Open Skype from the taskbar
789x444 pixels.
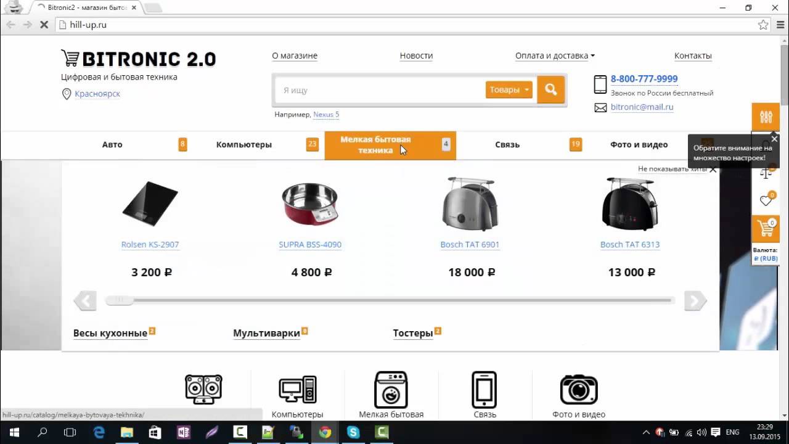tap(353, 432)
